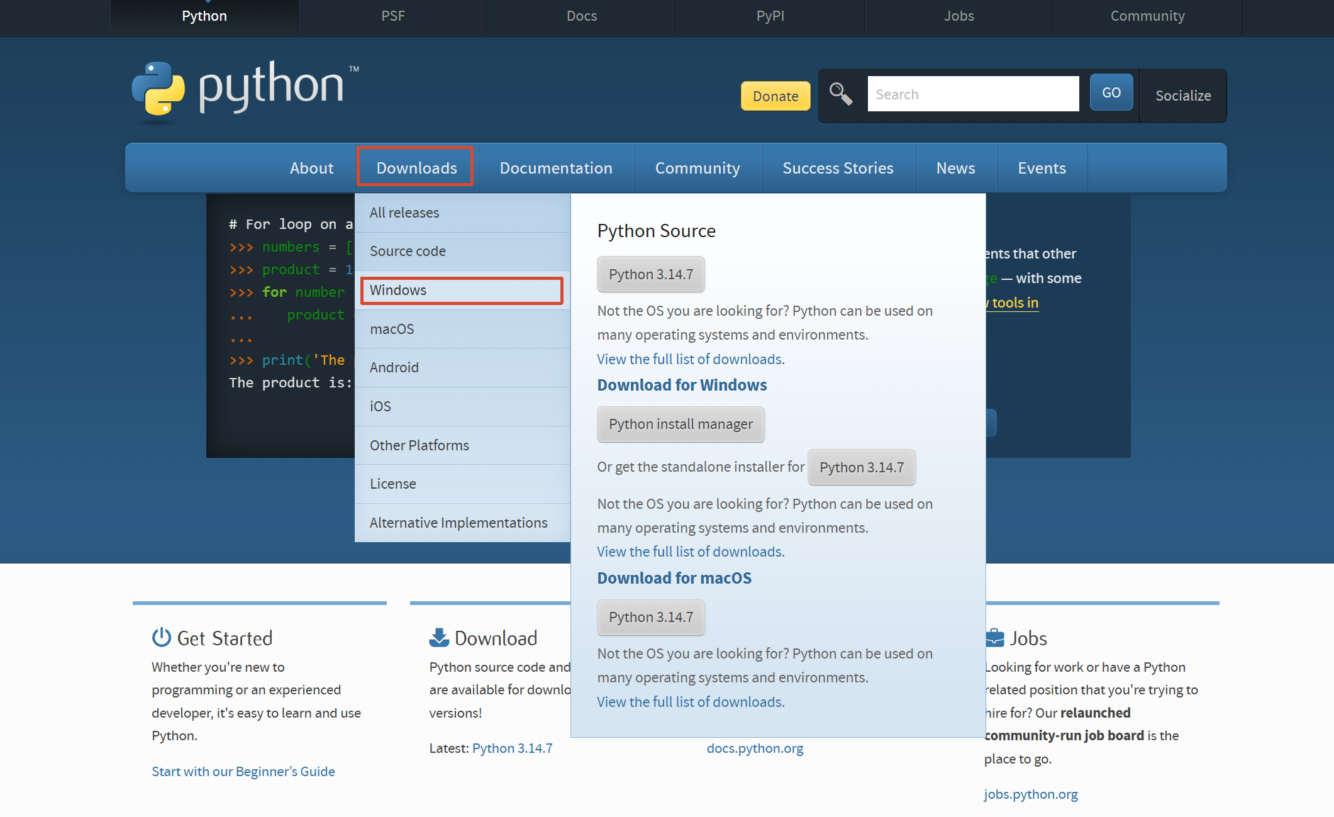Choose Alternative Implementations in Downloads submenu
The height and width of the screenshot is (817, 1334).
462,523
